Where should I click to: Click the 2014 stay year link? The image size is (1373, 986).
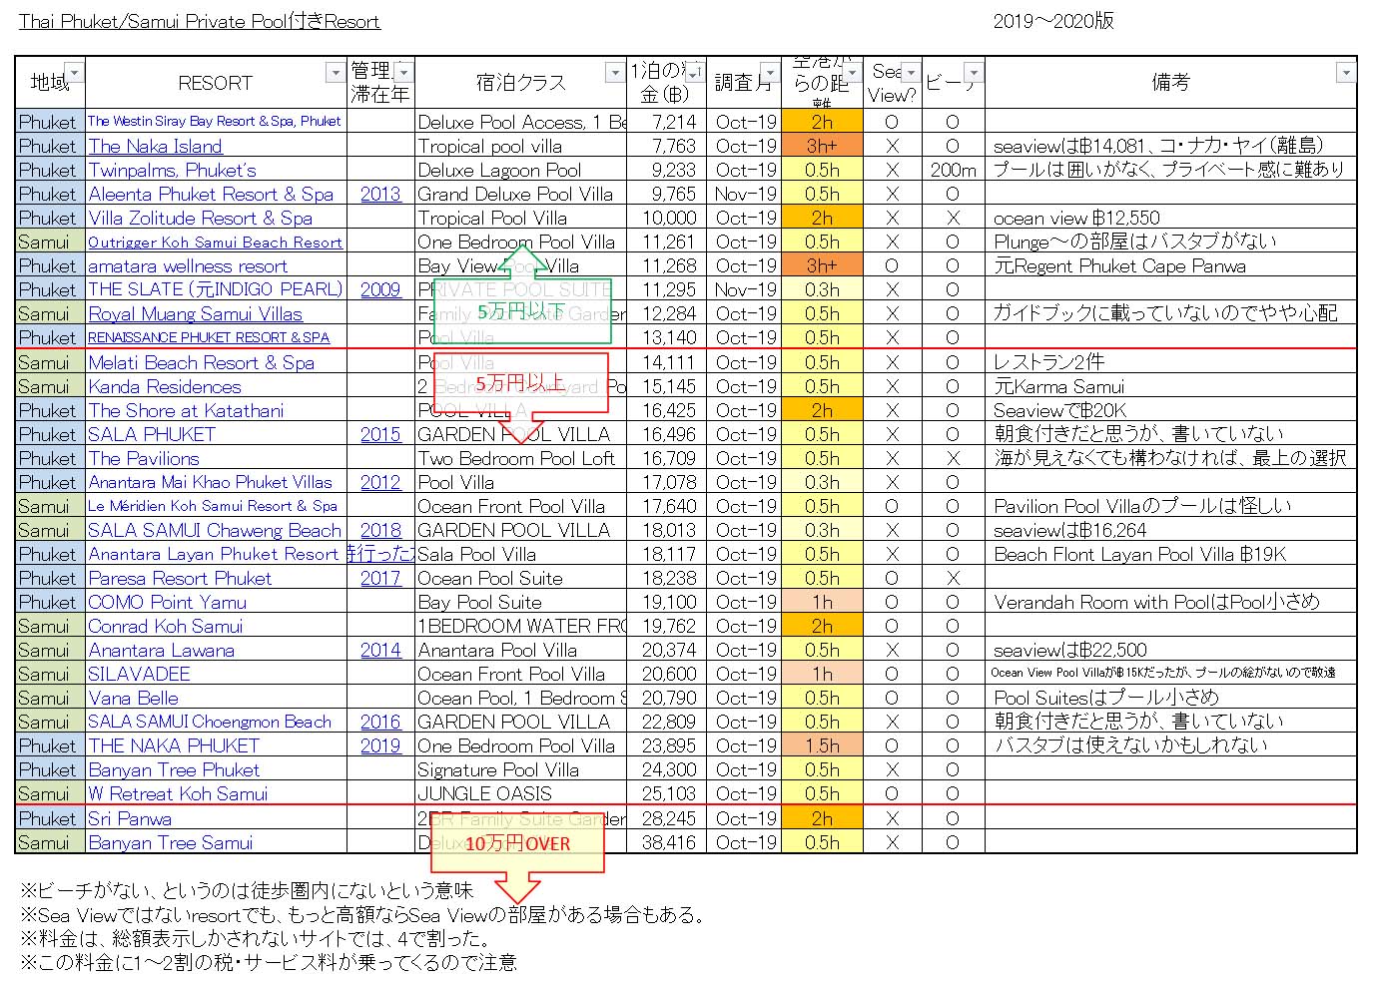pyautogui.click(x=380, y=650)
